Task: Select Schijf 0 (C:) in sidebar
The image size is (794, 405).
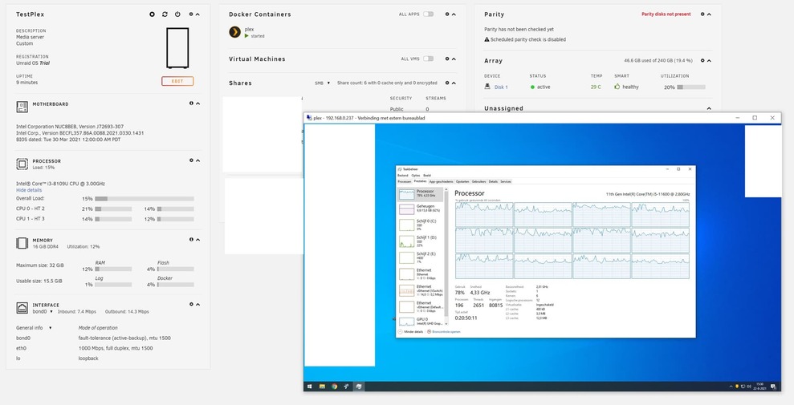Action: click(421, 225)
